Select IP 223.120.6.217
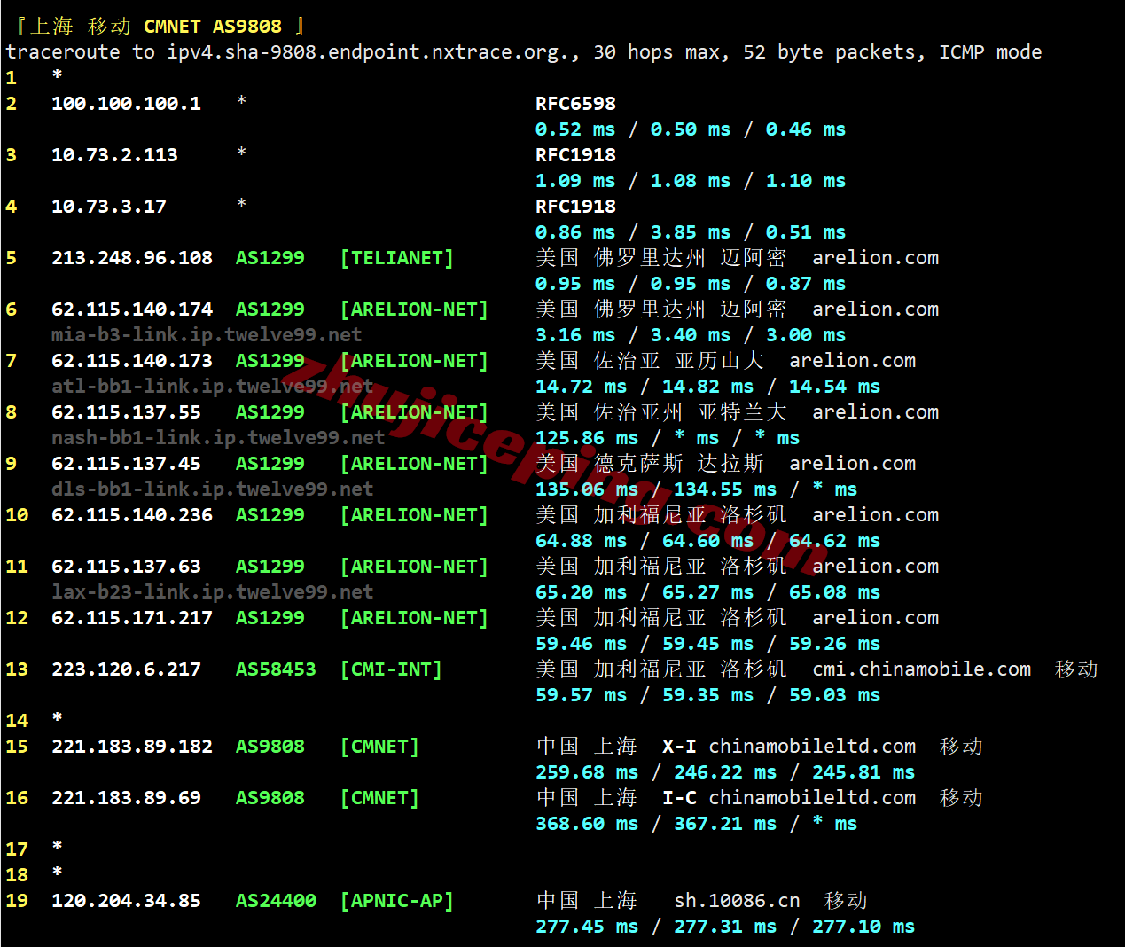1125x947 pixels. click(126, 669)
